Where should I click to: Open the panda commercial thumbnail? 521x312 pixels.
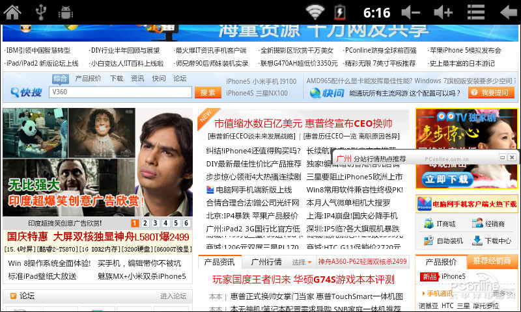[x=35, y=133]
